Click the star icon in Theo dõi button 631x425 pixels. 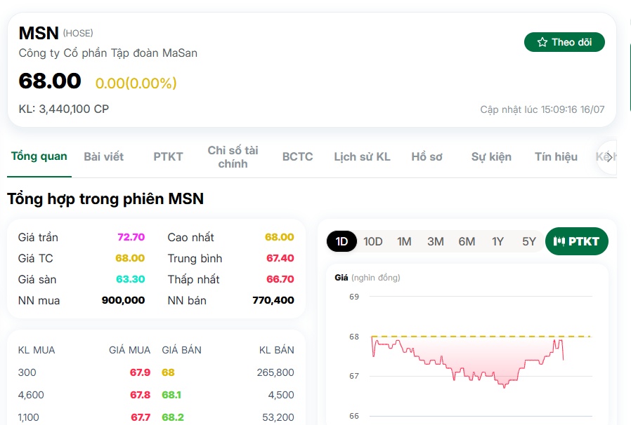(x=542, y=42)
